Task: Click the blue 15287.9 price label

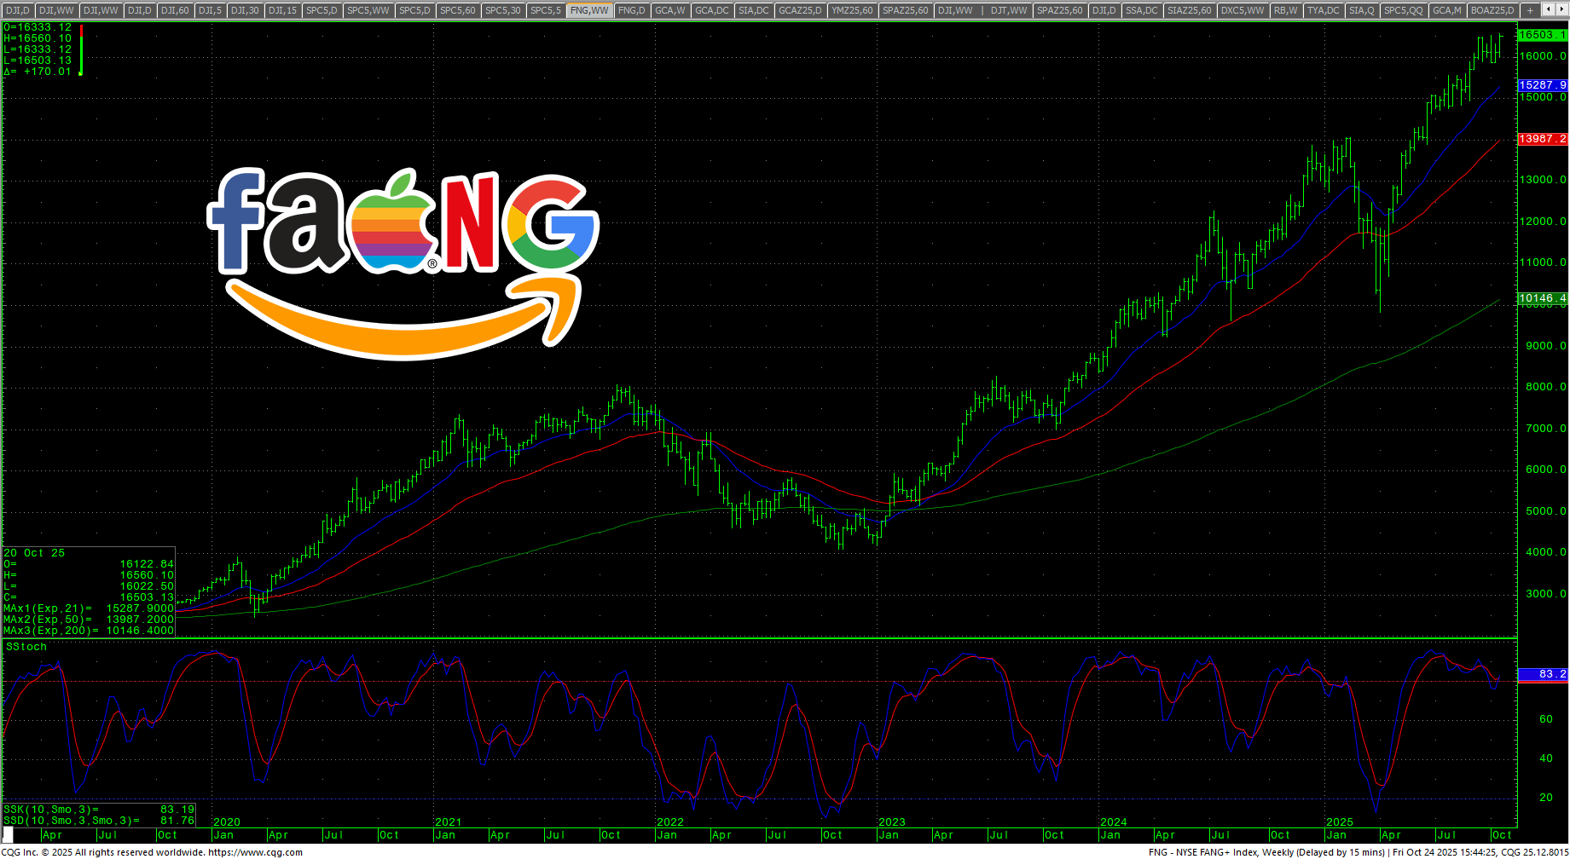Action: click(x=1542, y=85)
